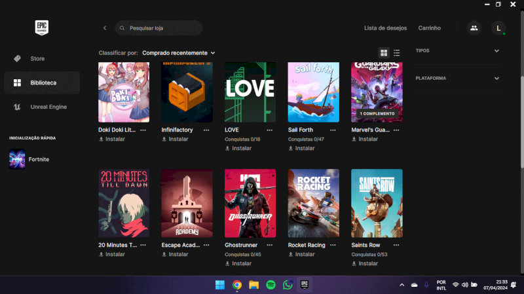This screenshot has width=524, height=294.
Task: Click the Rocket Racing game thumbnail
Action: pyautogui.click(x=314, y=203)
